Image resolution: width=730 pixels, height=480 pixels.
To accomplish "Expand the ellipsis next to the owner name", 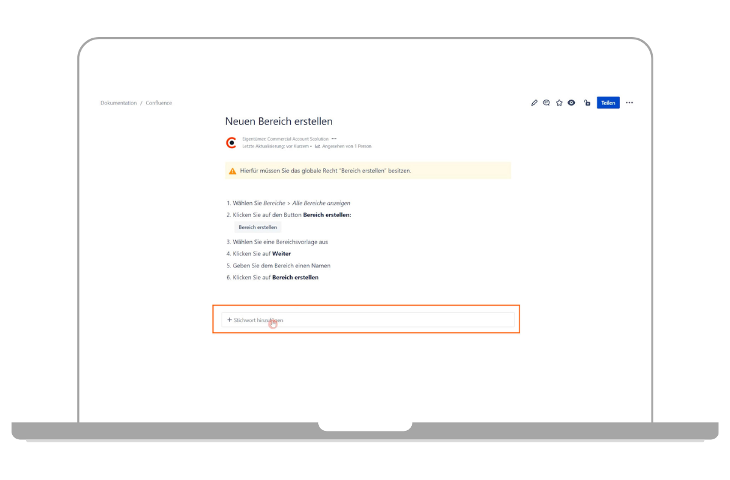I will [x=334, y=139].
